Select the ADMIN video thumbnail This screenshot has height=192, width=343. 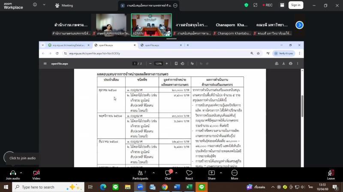(151, 24)
